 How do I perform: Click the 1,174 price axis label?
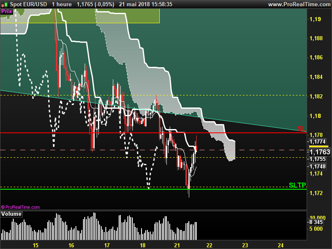pyautogui.click(x=316, y=173)
